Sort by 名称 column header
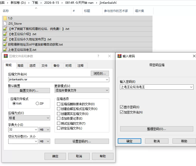Screen dimensions: 196x166 (x=6, y=11)
